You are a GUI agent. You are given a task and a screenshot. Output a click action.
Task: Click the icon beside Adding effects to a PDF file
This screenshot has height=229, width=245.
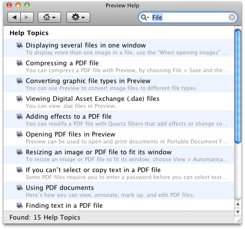tap(19, 116)
